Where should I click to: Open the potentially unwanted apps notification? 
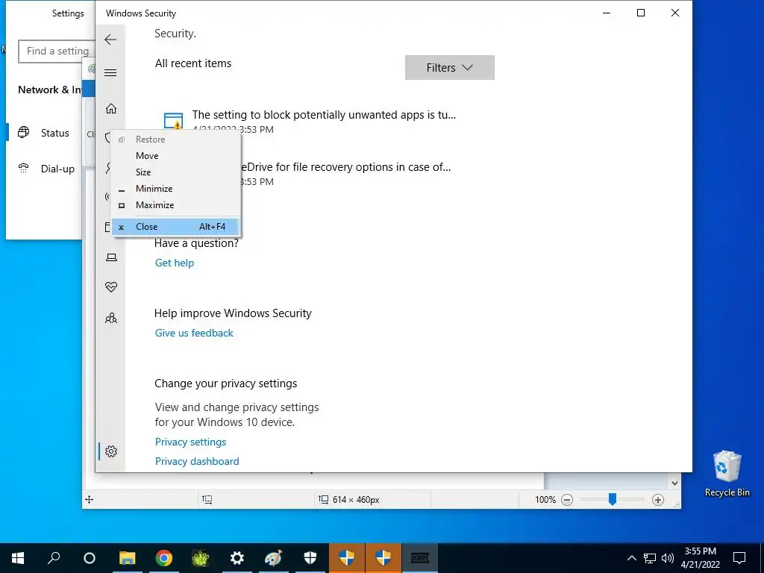tap(324, 115)
